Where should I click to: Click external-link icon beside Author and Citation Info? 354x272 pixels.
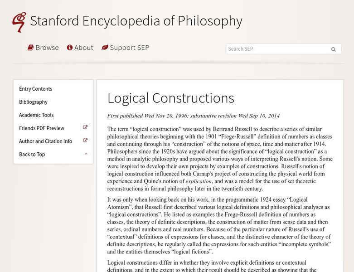(x=85, y=141)
